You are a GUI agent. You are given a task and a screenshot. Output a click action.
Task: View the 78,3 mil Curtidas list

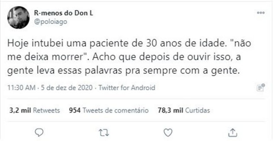pyautogui.click(x=184, y=110)
